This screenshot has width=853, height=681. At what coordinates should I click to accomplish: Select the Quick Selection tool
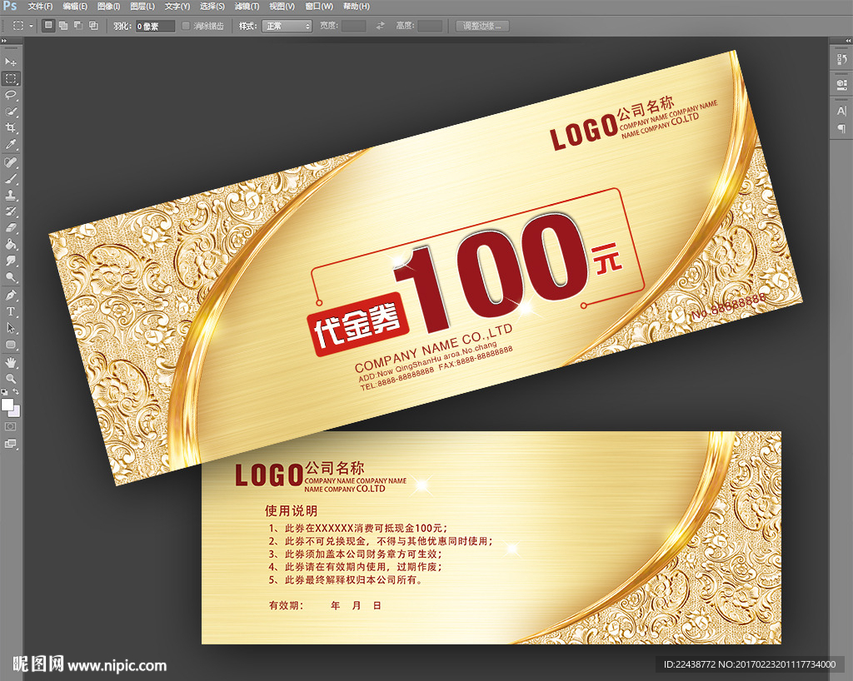pos(10,112)
